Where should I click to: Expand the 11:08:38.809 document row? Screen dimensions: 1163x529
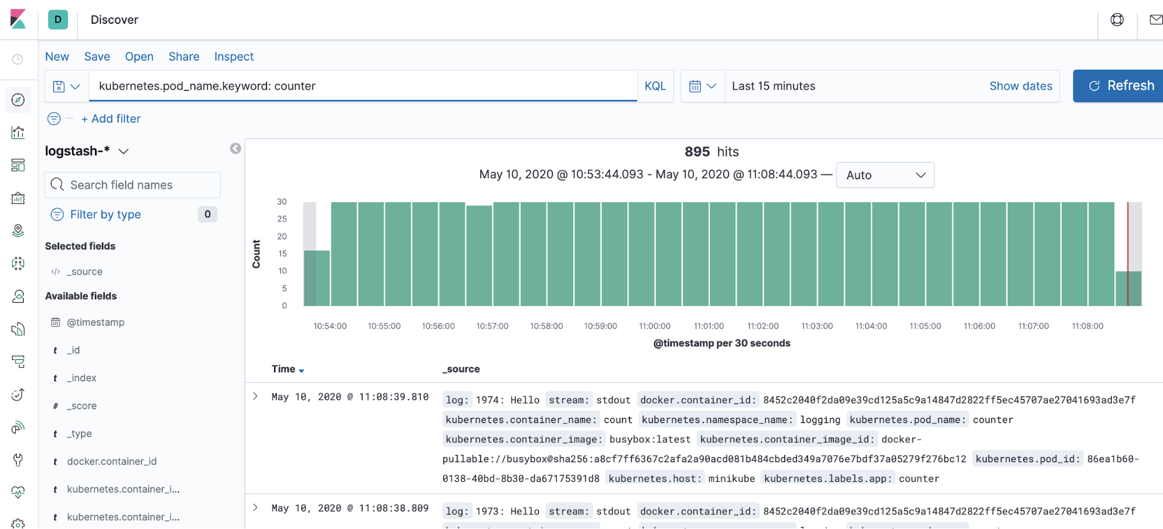point(255,507)
